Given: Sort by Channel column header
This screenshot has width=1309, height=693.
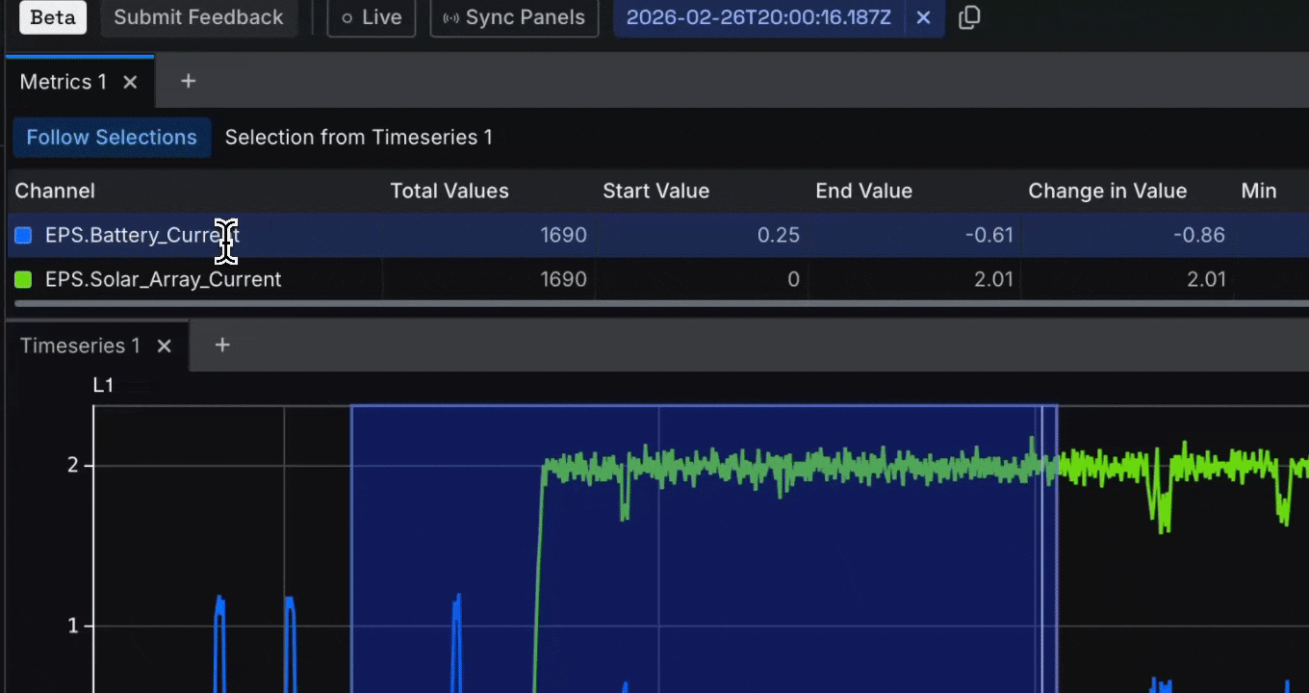Looking at the screenshot, I should [x=55, y=191].
